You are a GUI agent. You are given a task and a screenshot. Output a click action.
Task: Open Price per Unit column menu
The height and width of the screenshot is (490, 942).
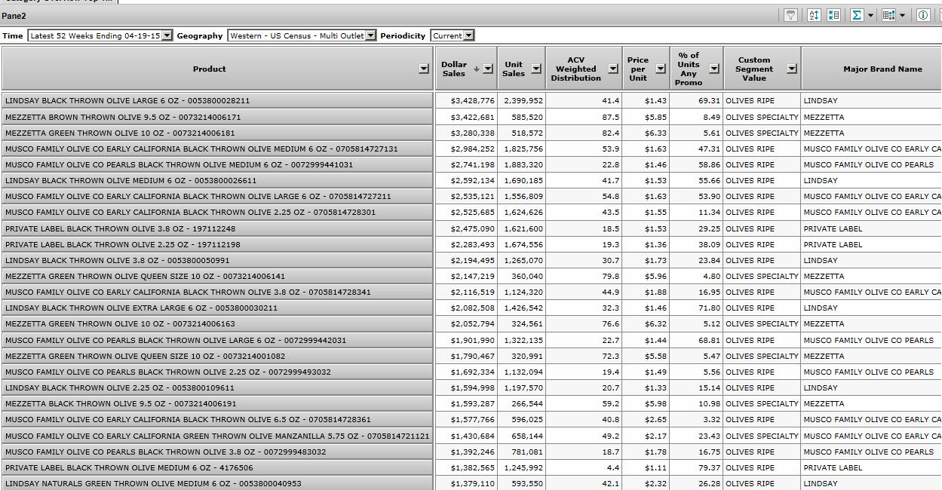point(660,69)
